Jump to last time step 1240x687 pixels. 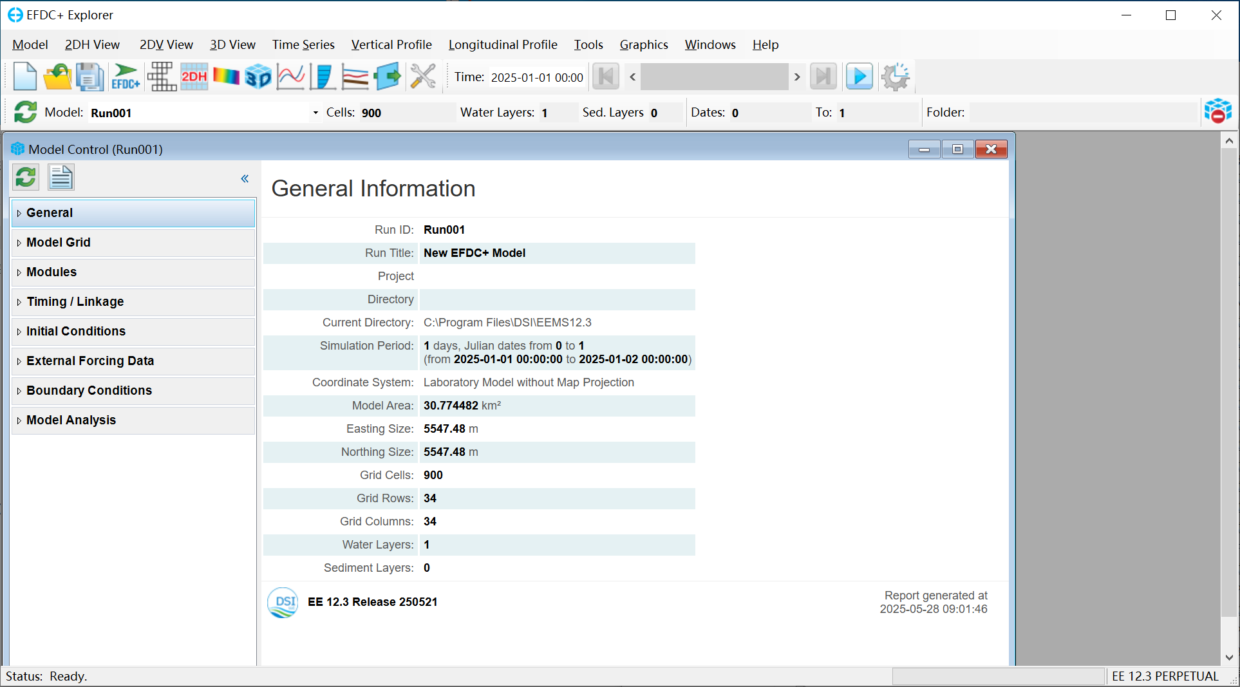(823, 77)
